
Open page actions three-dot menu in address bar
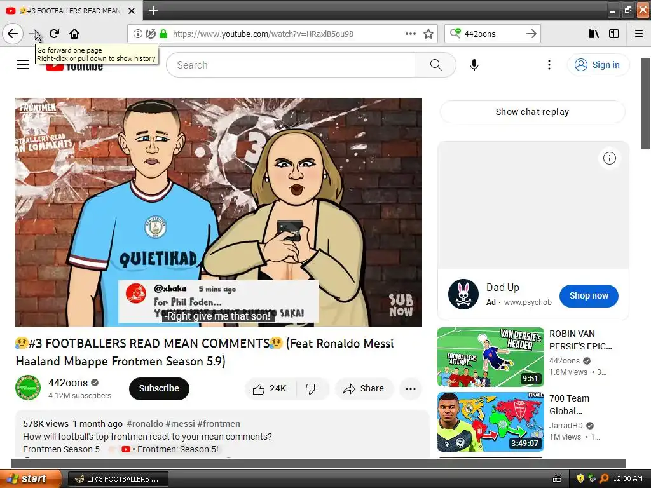[x=410, y=34]
